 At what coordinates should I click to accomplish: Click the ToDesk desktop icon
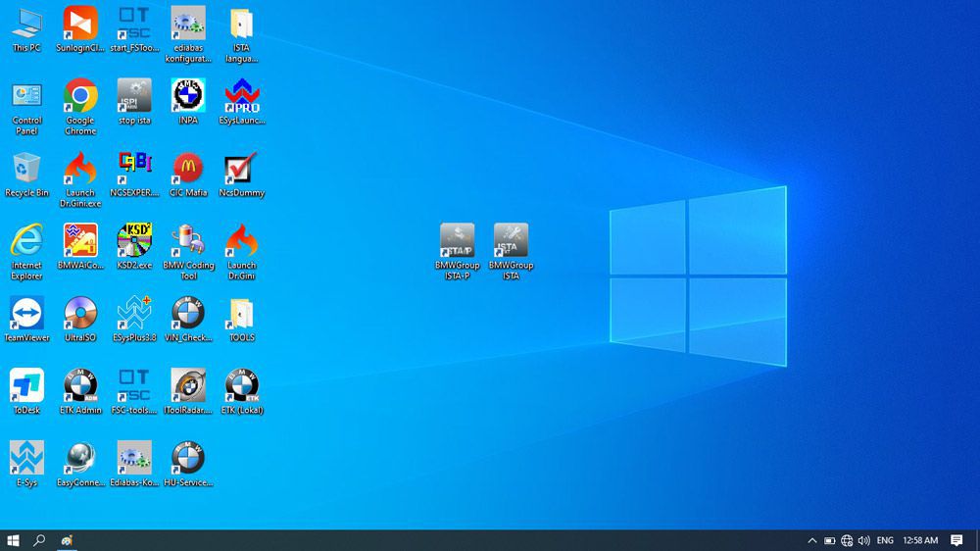tap(26, 392)
